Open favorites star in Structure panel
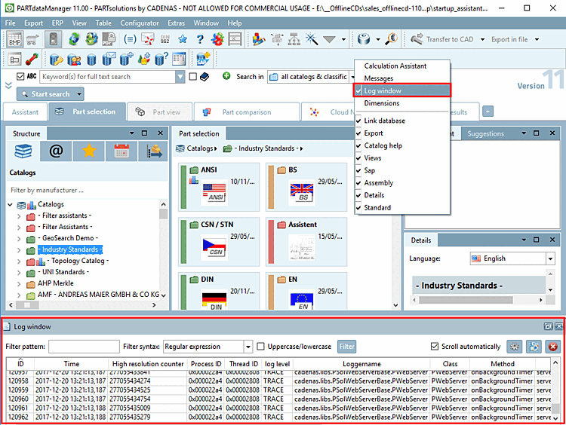Screen dimensions: 566x425 pos(88,151)
